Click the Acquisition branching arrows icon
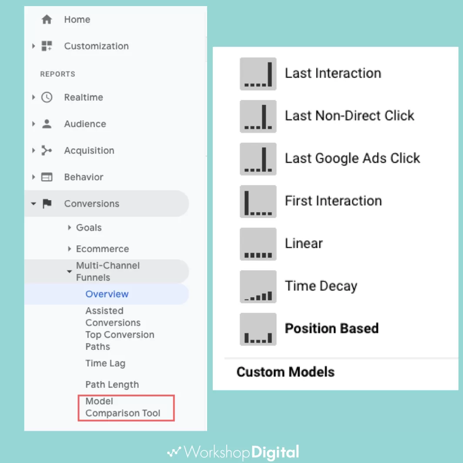Viewport: 463px width, 463px height. (x=47, y=150)
